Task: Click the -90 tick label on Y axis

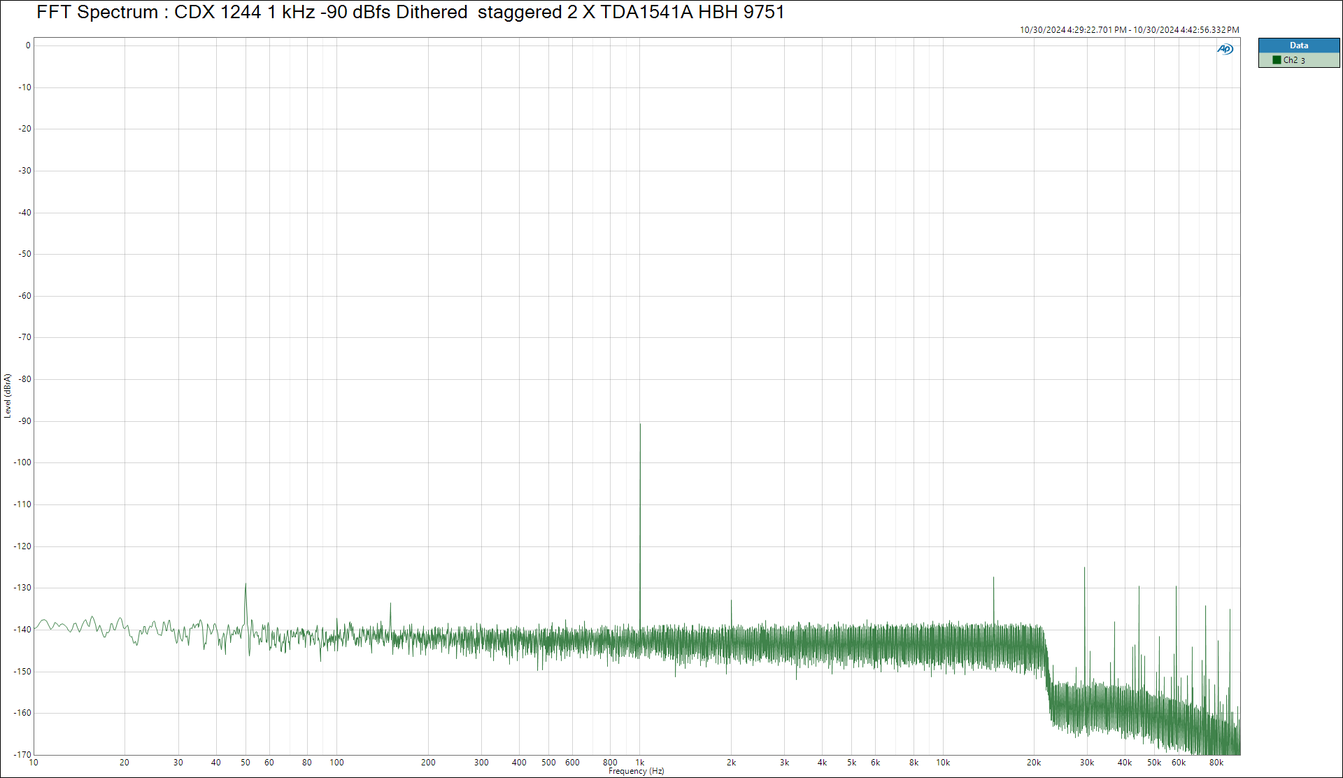Action: tap(25, 421)
